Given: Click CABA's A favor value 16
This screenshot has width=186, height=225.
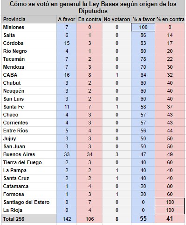Looking at the screenshot, I should tap(67, 75).
